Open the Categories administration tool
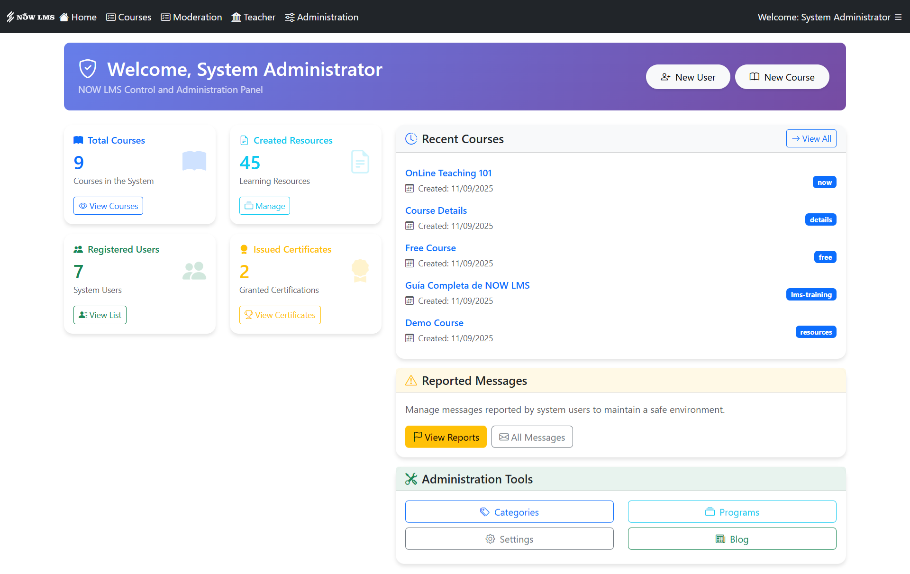Image resolution: width=910 pixels, height=574 pixels. pos(509,512)
